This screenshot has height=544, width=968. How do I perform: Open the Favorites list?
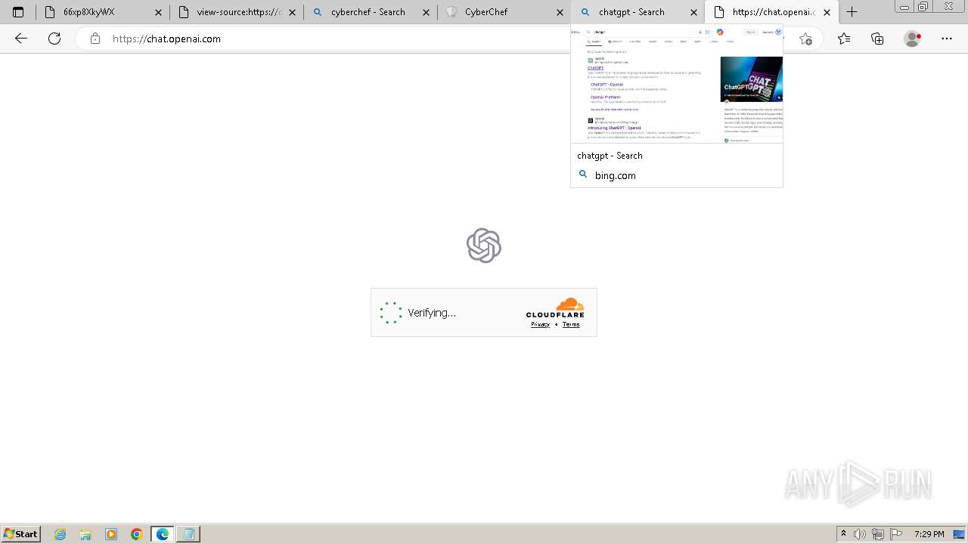(x=844, y=39)
